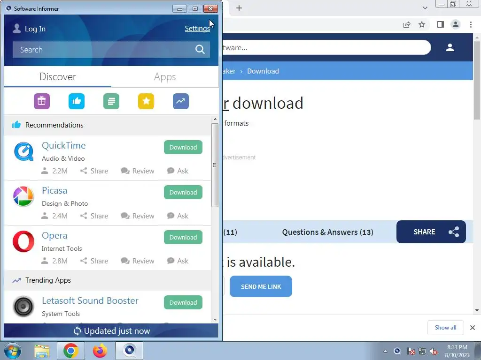Viewport: 481px width, 360px height.
Task: Open the QuickTime title link
Action: (x=64, y=145)
